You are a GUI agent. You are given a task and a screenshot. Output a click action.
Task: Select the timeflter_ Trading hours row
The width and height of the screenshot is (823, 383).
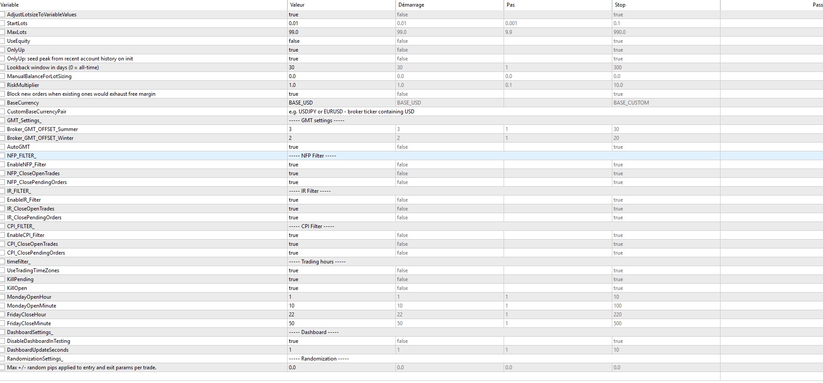click(x=411, y=262)
